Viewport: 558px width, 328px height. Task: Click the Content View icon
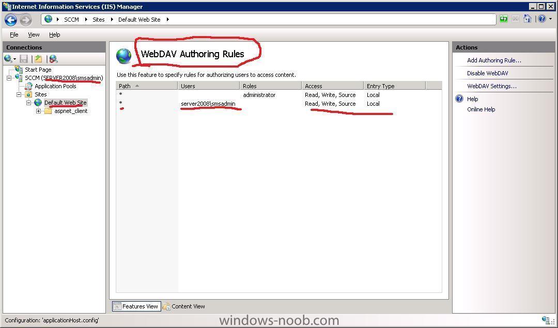coord(166,306)
